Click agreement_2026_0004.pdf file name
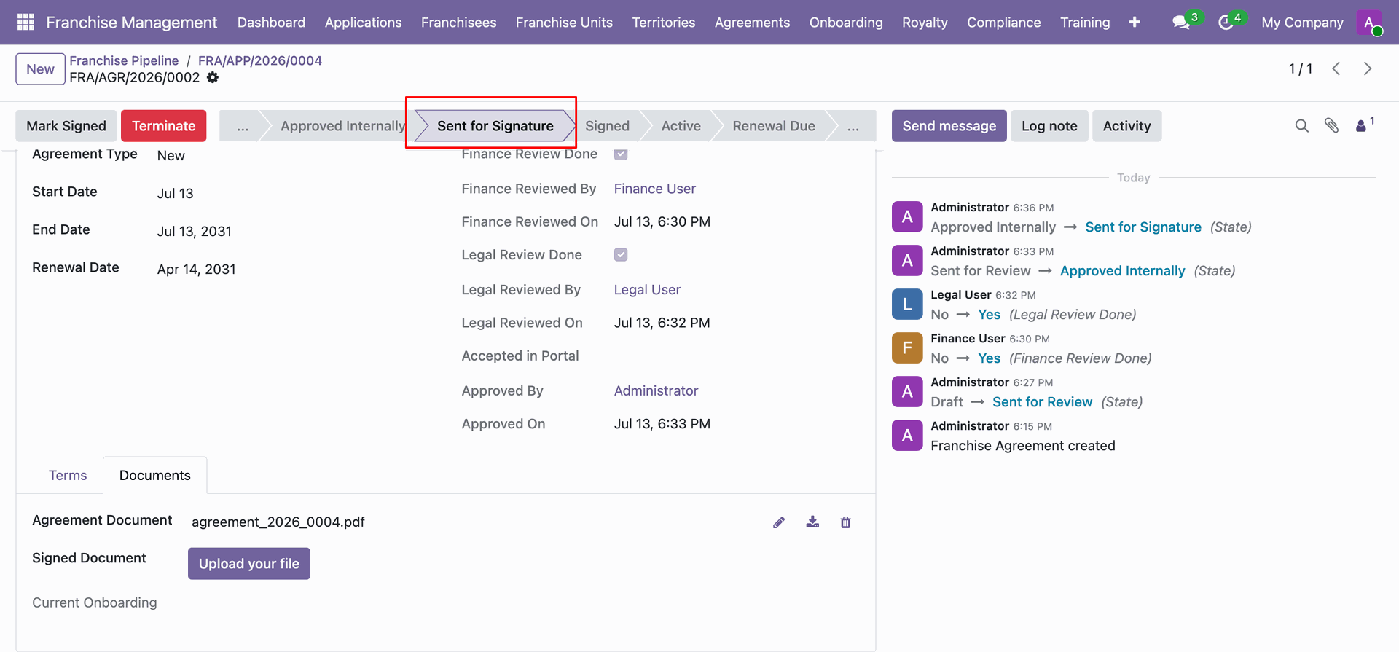 pos(278,522)
